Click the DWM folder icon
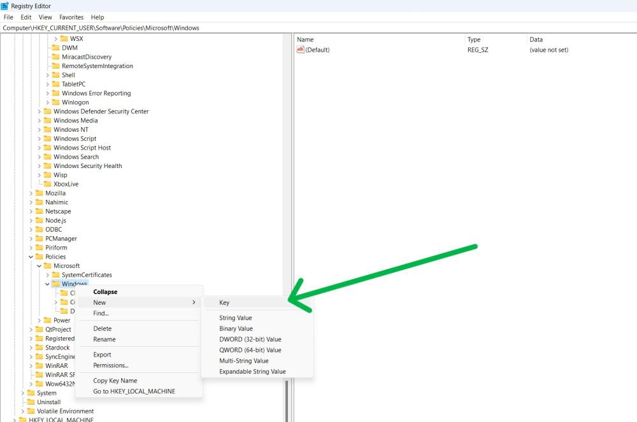 (x=55, y=48)
